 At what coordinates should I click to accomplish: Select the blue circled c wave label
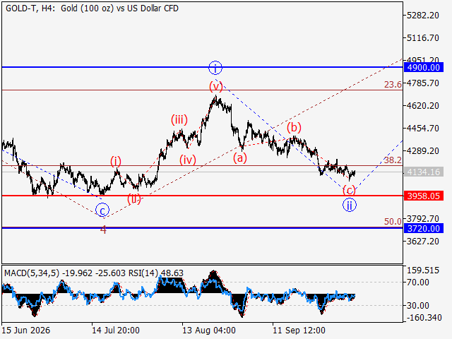tap(102, 210)
